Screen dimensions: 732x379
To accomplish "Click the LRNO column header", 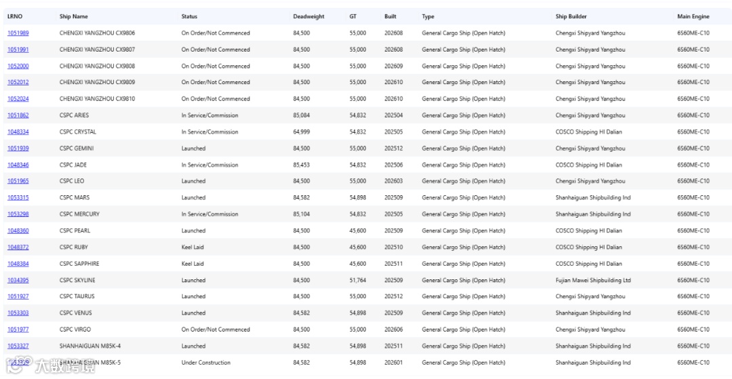I will (x=15, y=16).
